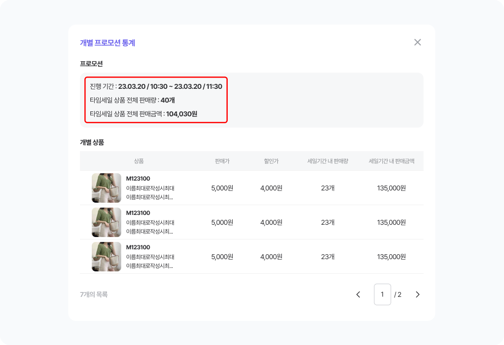This screenshot has width=504, height=345.
Task: Click the highlighted 진행 기간 statistics box
Action: coord(156,101)
